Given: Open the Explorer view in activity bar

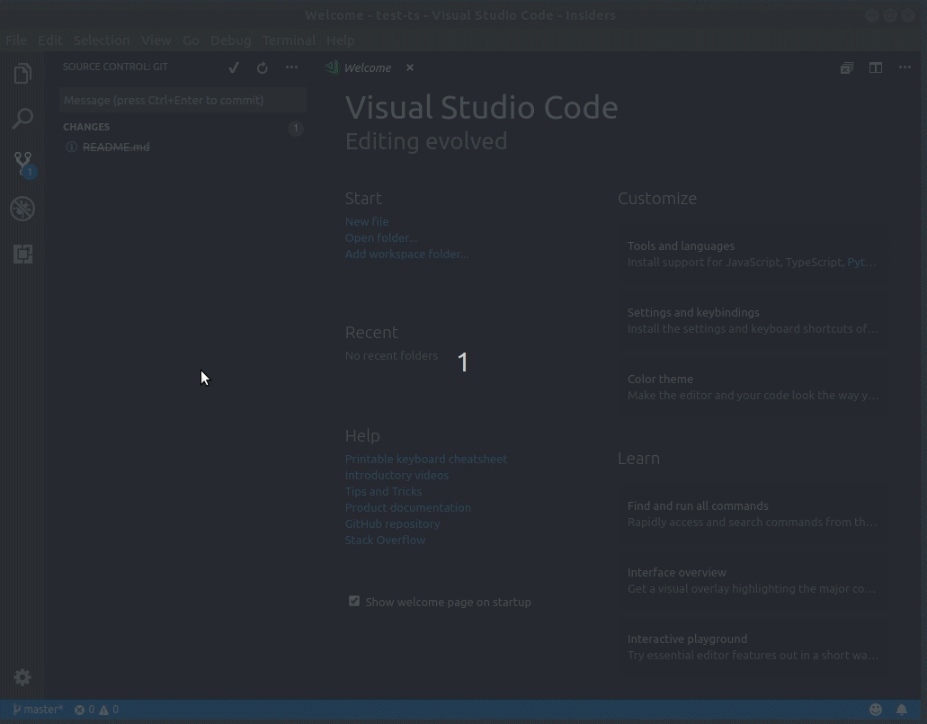Looking at the screenshot, I should [22, 74].
